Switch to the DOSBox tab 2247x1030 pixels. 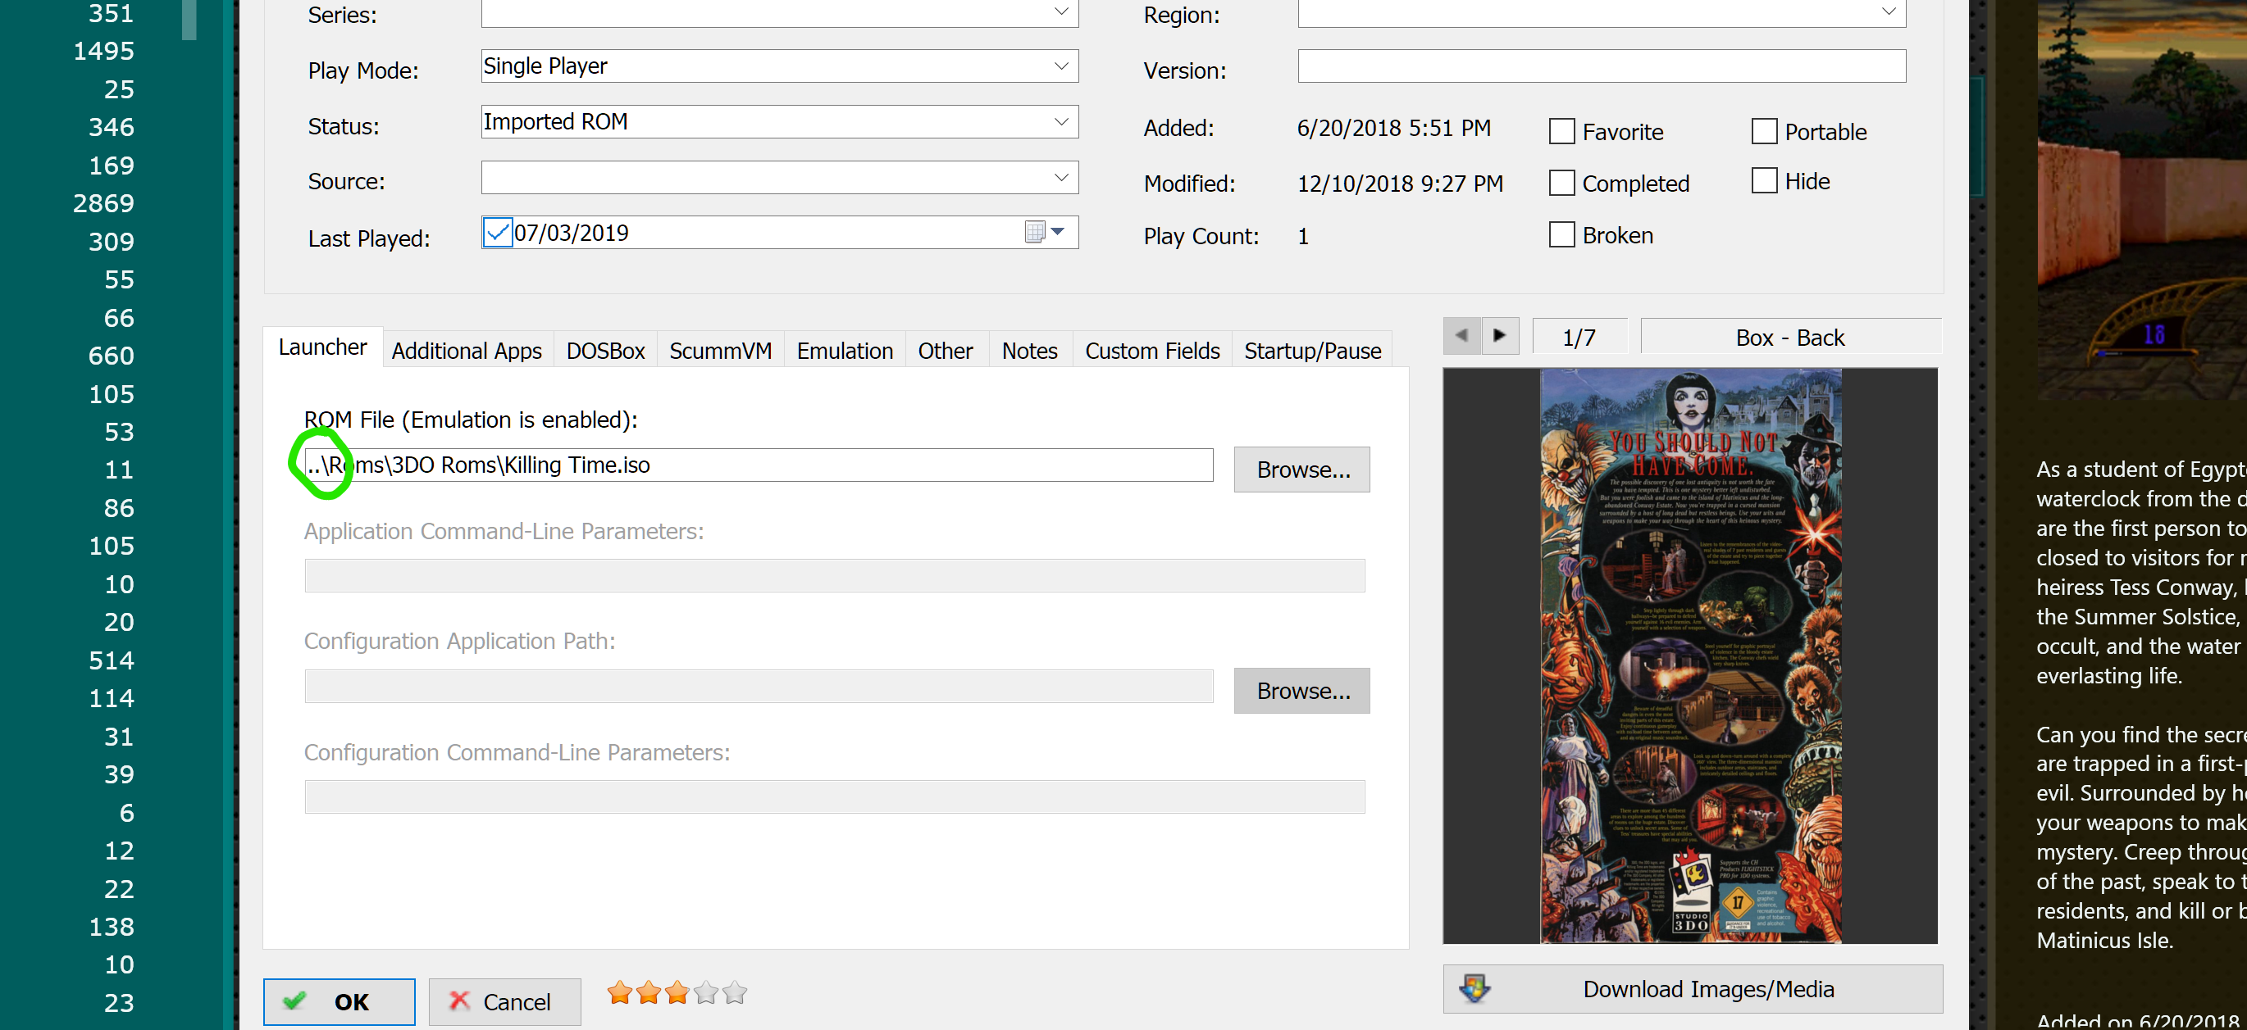605,352
